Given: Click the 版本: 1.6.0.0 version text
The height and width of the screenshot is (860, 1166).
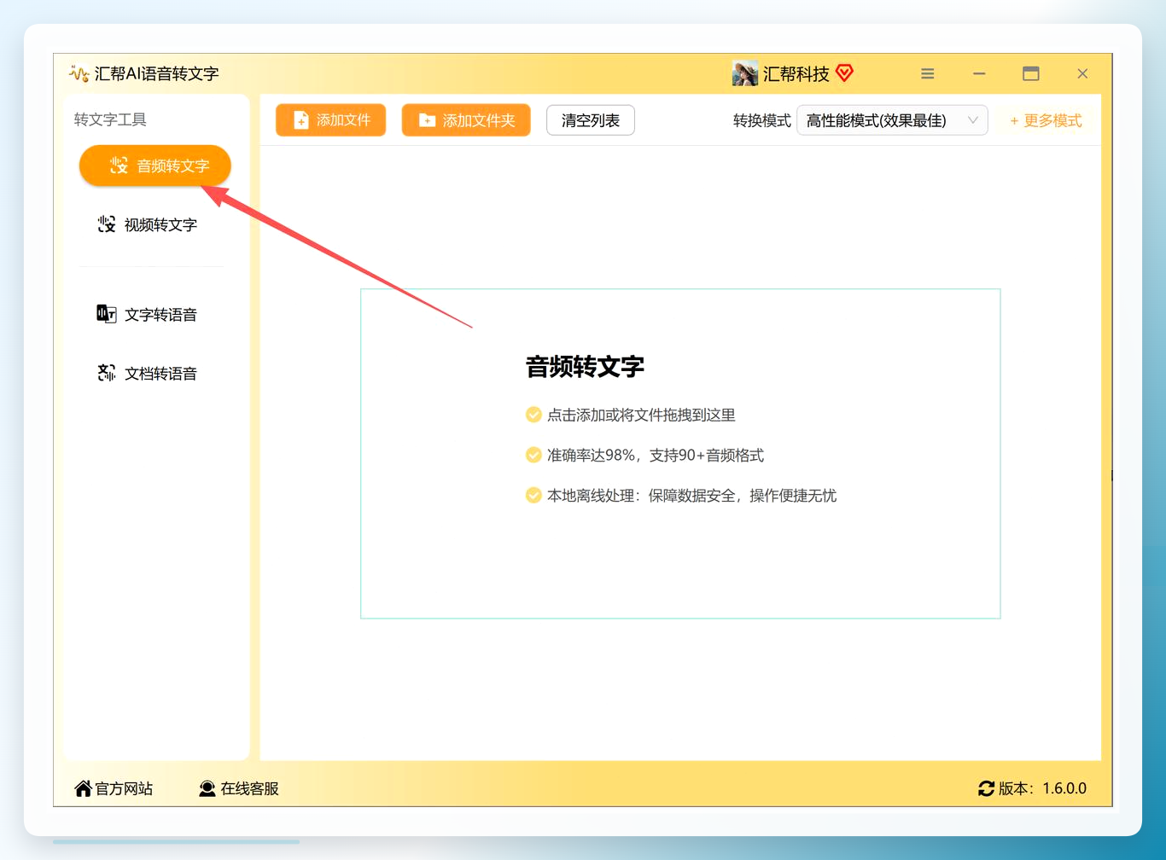Looking at the screenshot, I should (x=1043, y=788).
